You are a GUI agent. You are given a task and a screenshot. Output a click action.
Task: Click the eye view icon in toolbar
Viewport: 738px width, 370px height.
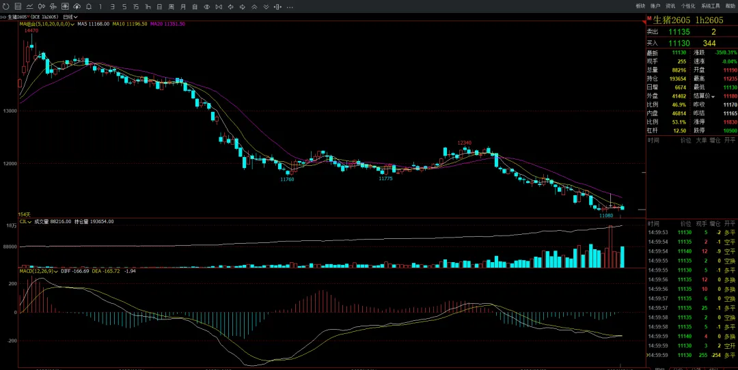point(206,7)
